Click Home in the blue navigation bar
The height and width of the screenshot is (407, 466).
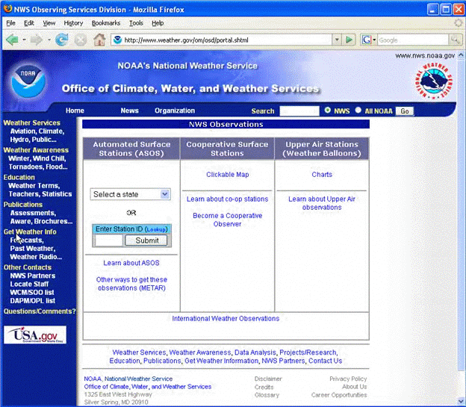(x=75, y=111)
